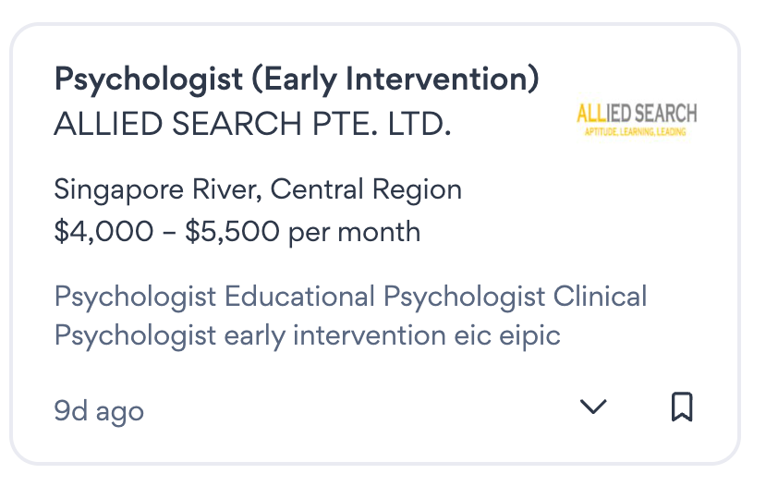
Task: Click the logo tagline 'Aptitude, Learning, Leading'
Action: (637, 134)
